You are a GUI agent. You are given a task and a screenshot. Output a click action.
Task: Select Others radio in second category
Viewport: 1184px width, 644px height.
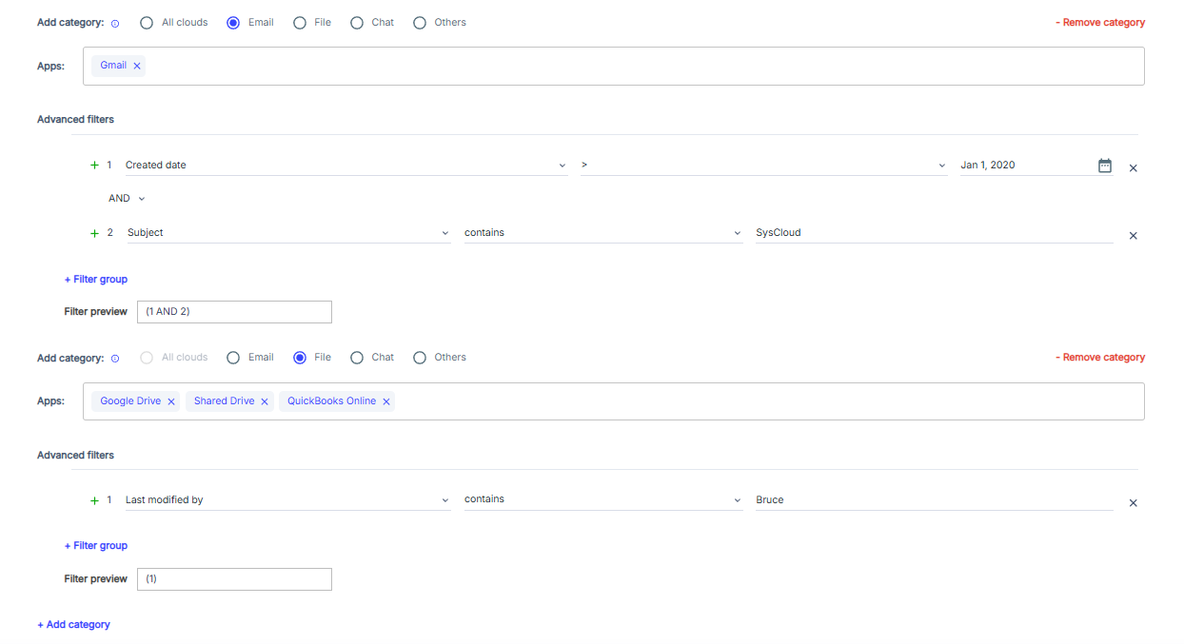420,358
